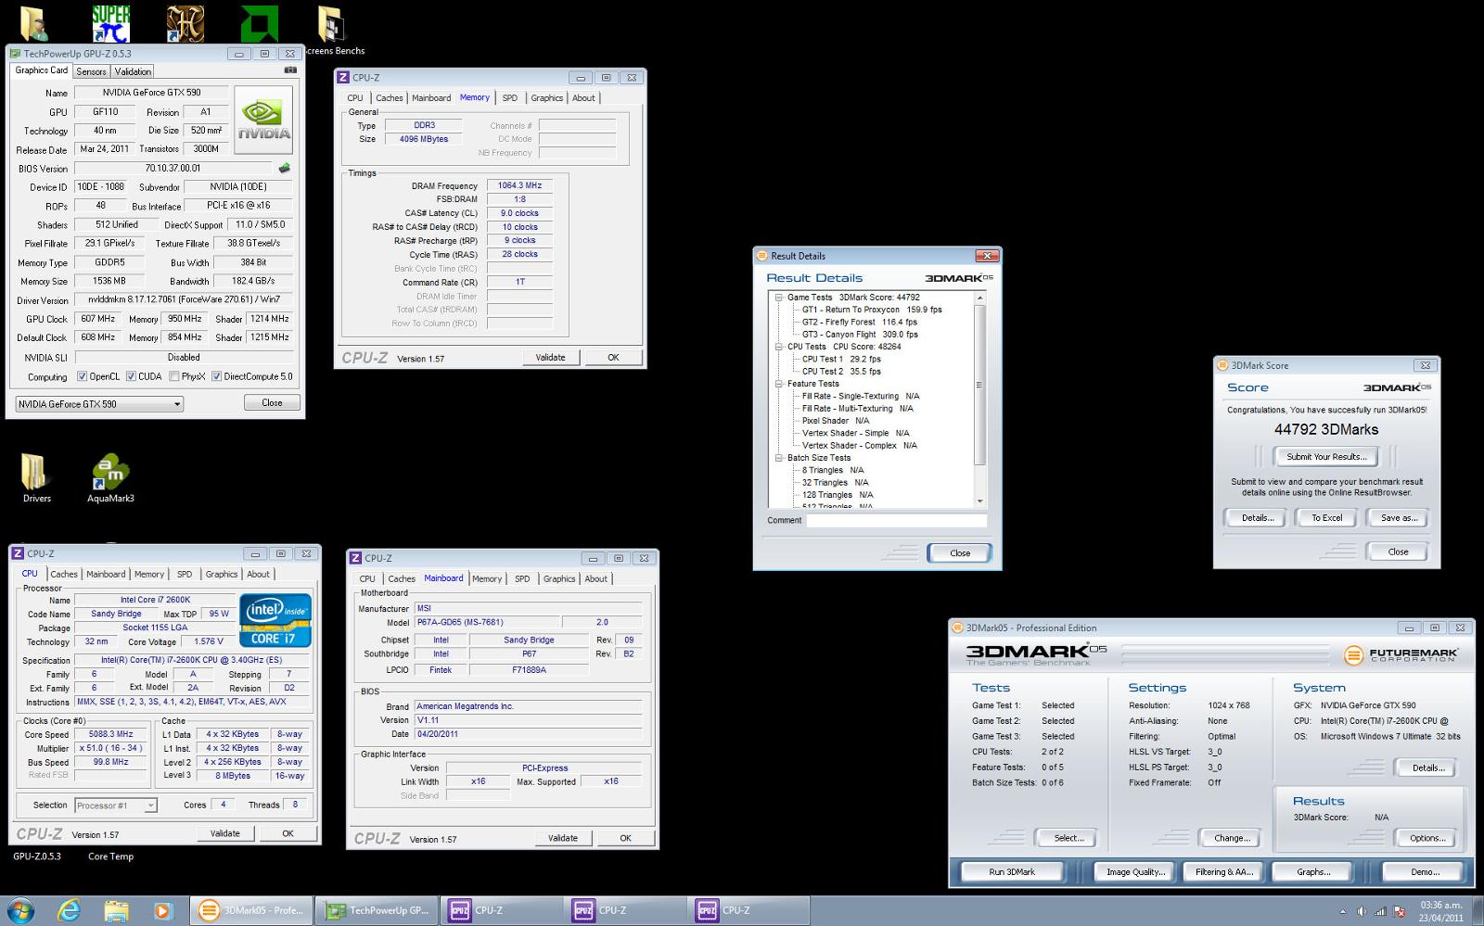This screenshot has height=926, width=1484.
Task: Open the game shortcut icon next to Super Pi
Action: click(x=185, y=23)
